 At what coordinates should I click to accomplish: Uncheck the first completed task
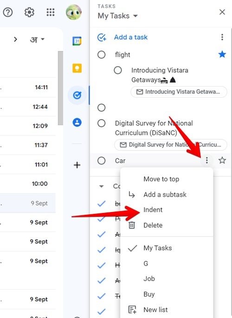pyautogui.click(x=101, y=204)
